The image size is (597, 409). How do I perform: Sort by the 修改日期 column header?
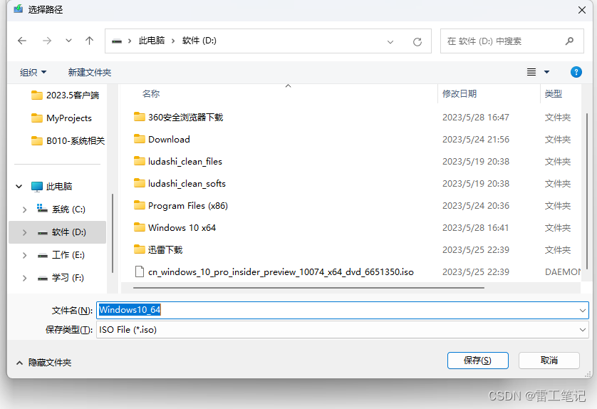coord(460,93)
